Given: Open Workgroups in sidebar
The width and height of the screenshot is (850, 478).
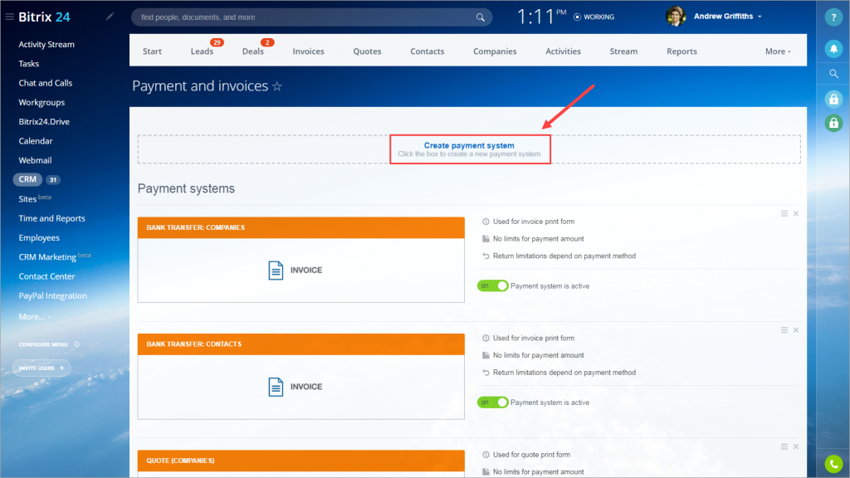Looking at the screenshot, I should point(42,102).
